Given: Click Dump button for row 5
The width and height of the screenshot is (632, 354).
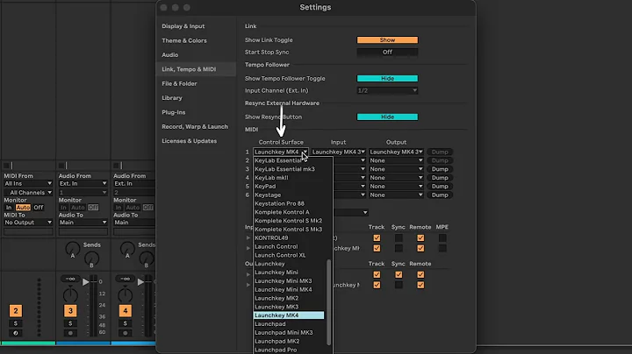Looking at the screenshot, I should 440,187.
